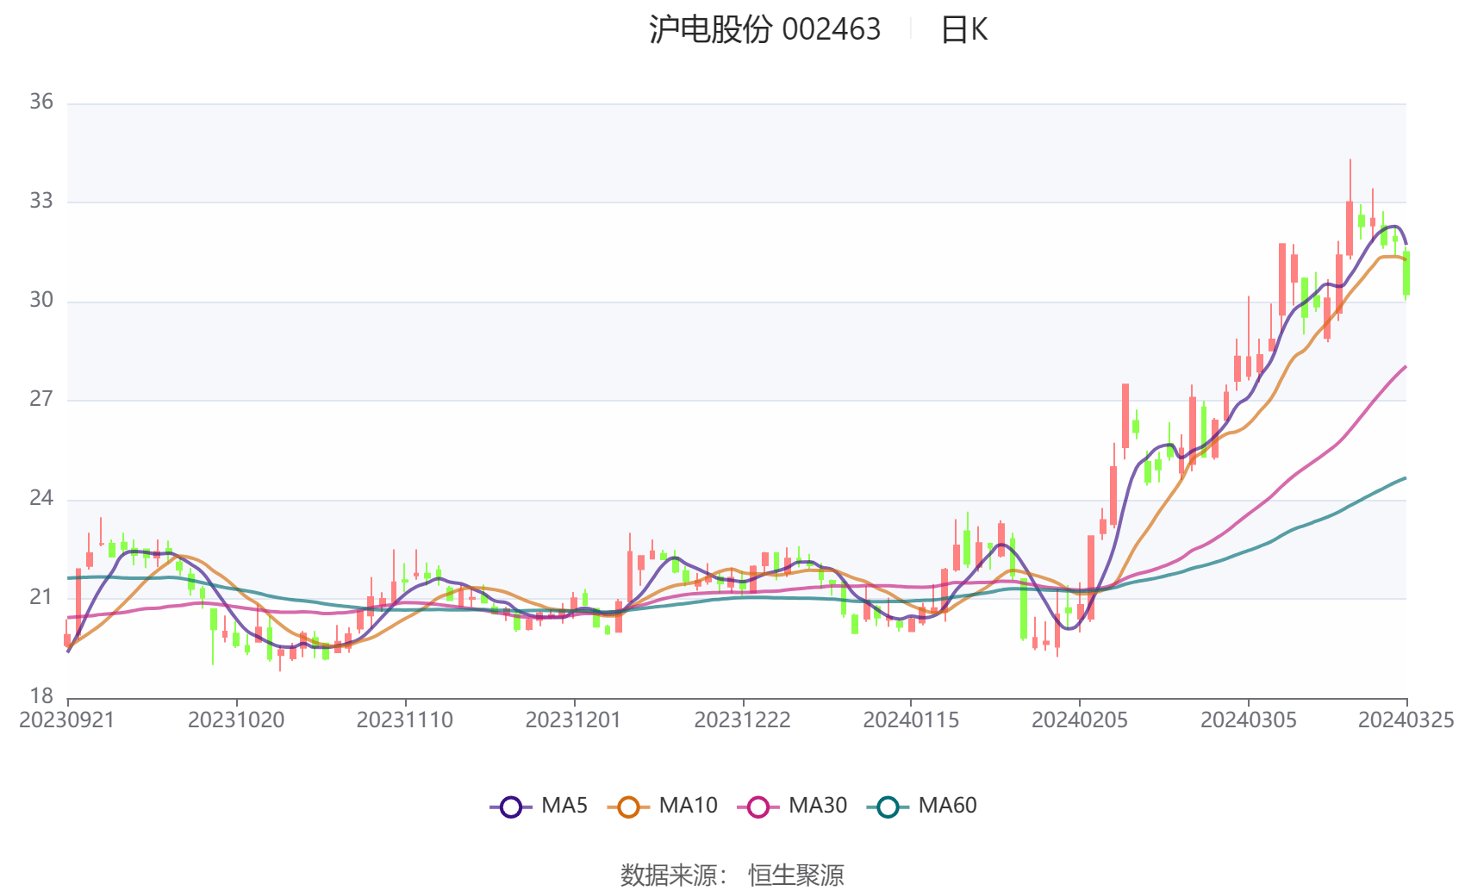
Task: Select the 27 y-axis price label
Action: click(x=41, y=399)
